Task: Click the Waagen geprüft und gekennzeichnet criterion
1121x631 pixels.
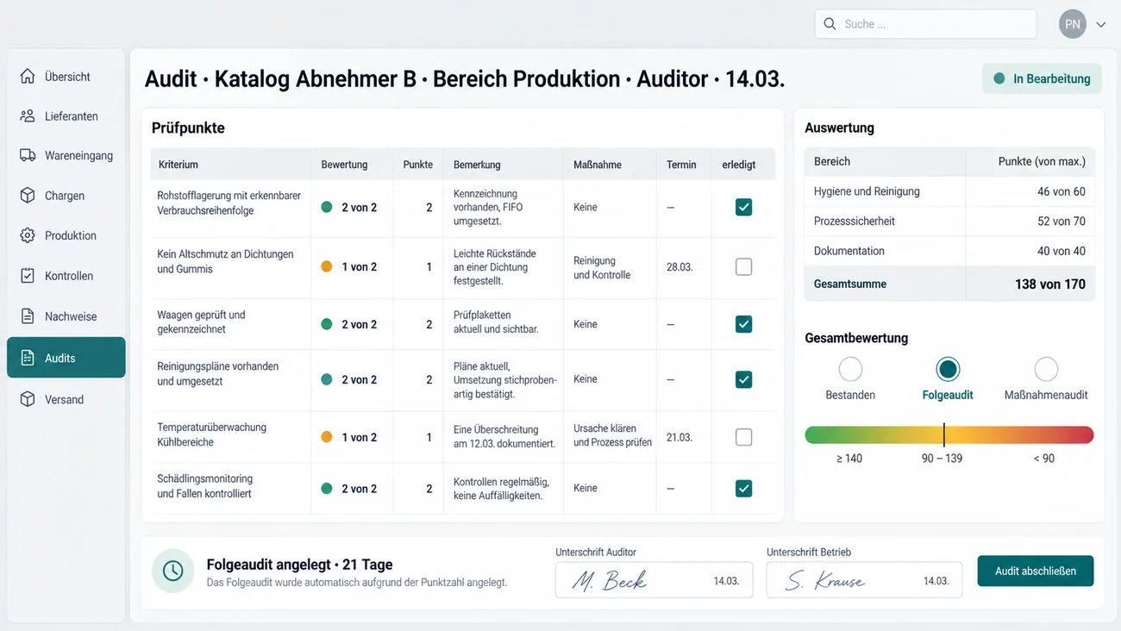Action: point(201,322)
